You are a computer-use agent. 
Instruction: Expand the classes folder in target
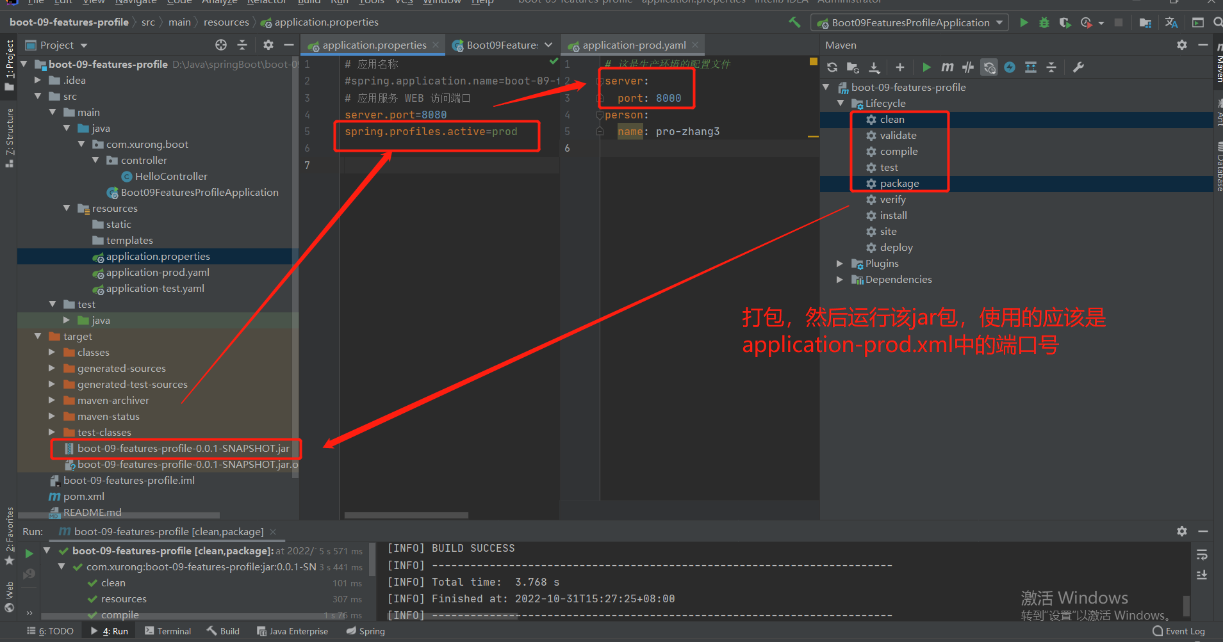(x=52, y=352)
